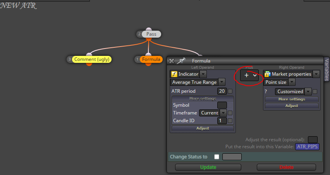Image resolution: width=330 pixels, height=175 pixels.
Task: Click the Pass node top input connector
Action: click(x=149, y=29)
